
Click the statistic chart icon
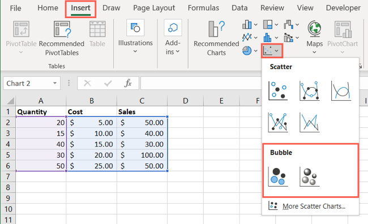coord(268,37)
